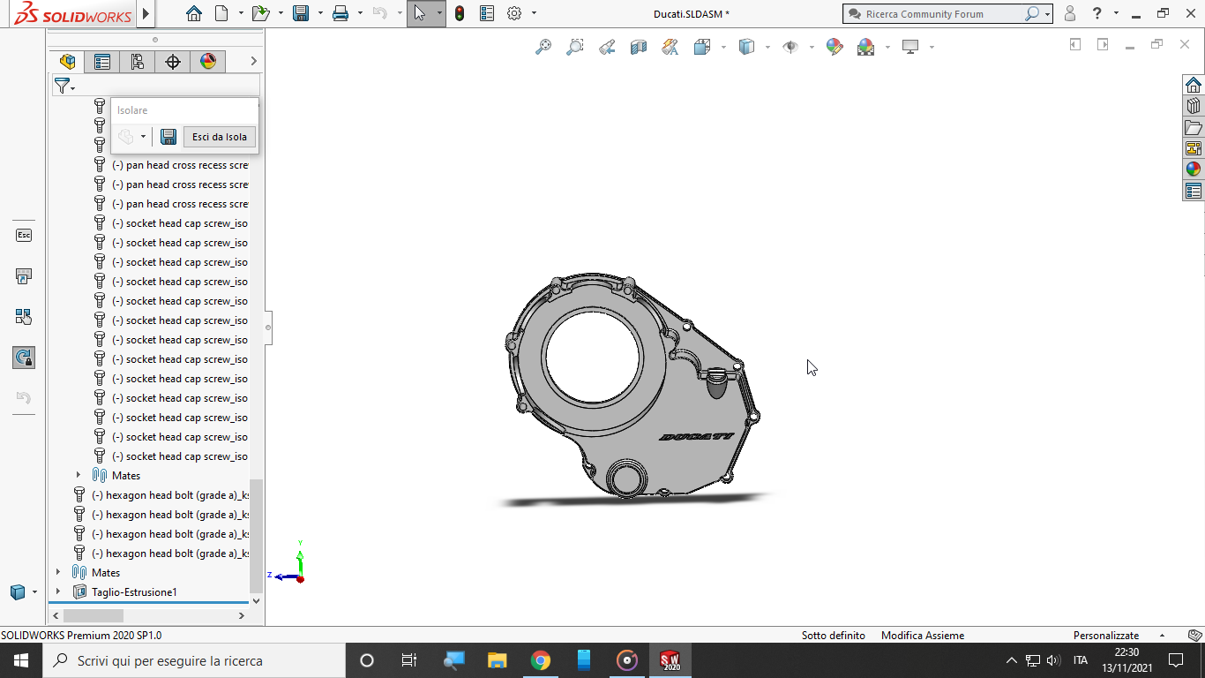1205x678 pixels.
Task: Open file properties list icon
Action: coord(487,13)
